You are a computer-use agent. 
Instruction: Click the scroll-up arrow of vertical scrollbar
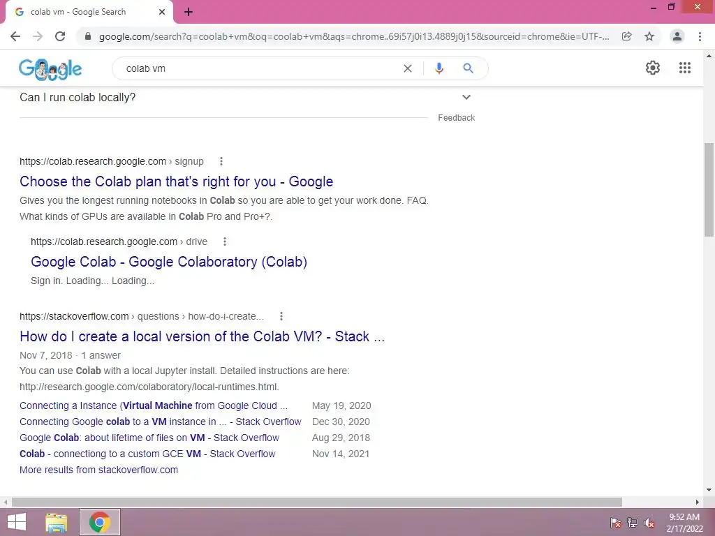coord(709,56)
